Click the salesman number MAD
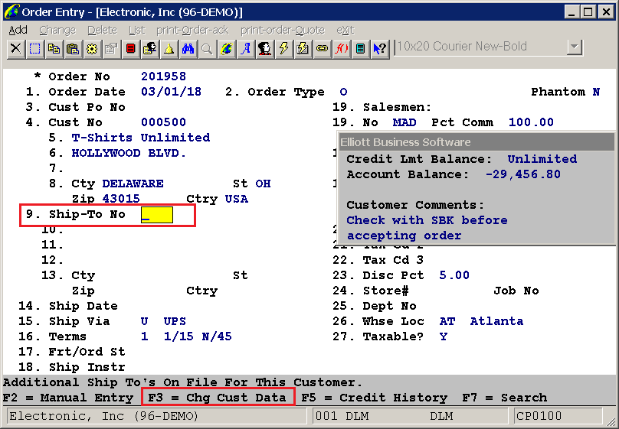This screenshot has width=619, height=429. pos(404,122)
